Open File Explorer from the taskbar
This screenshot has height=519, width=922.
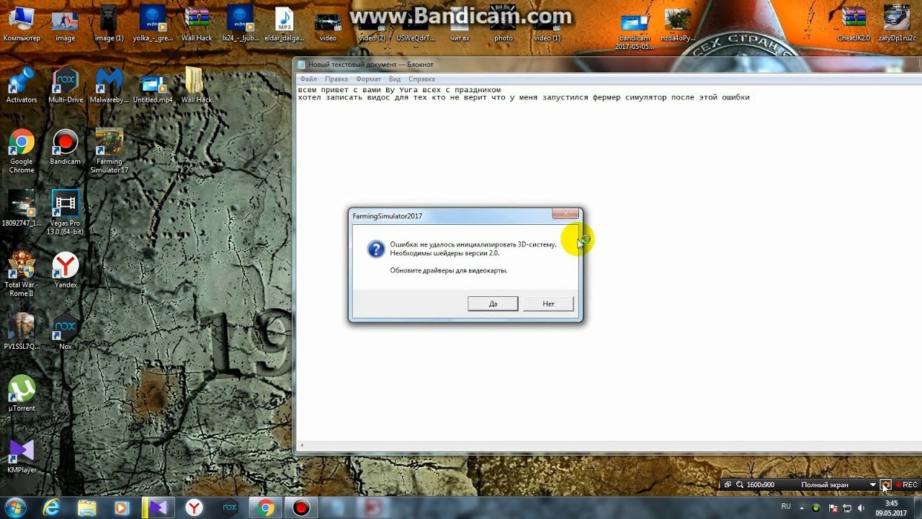pyautogui.click(x=87, y=507)
